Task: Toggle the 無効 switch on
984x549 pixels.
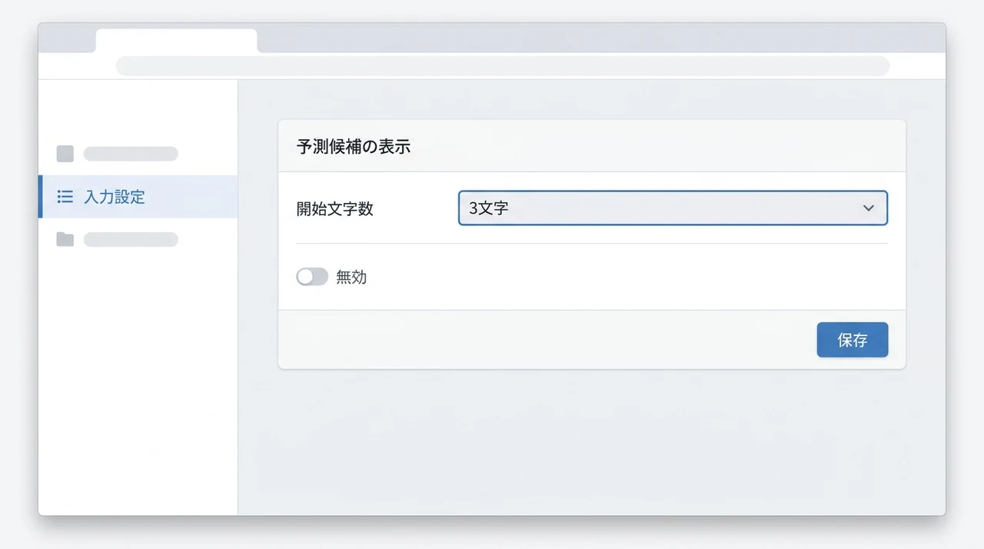Action: (312, 277)
